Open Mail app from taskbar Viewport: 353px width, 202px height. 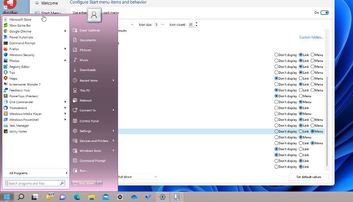point(106,197)
